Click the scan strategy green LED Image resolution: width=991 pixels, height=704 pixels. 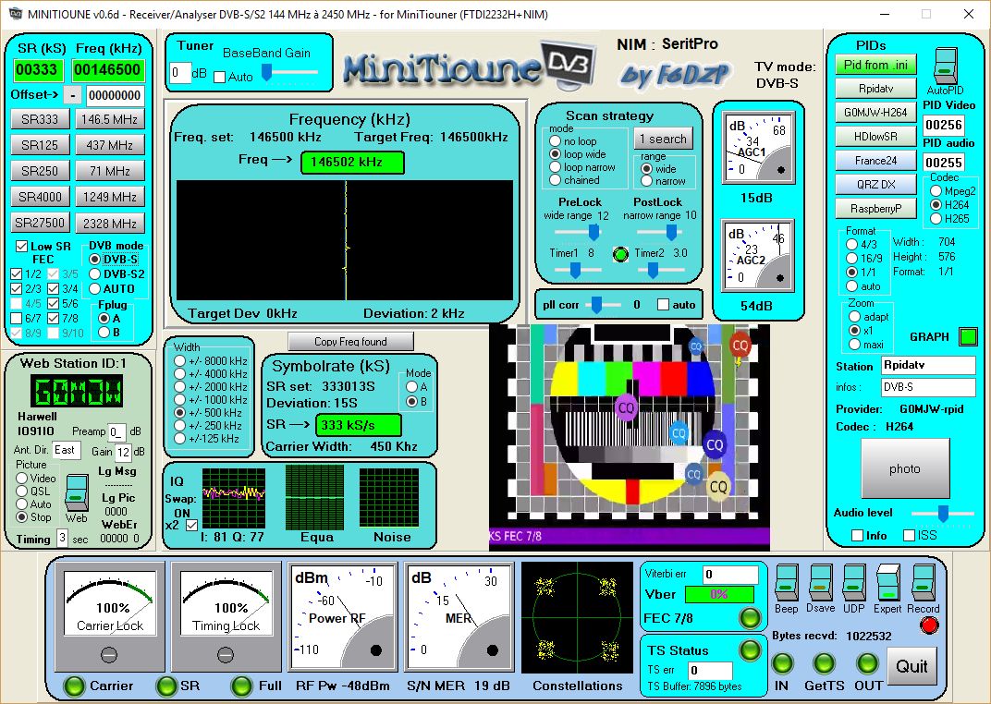coord(620,254)
